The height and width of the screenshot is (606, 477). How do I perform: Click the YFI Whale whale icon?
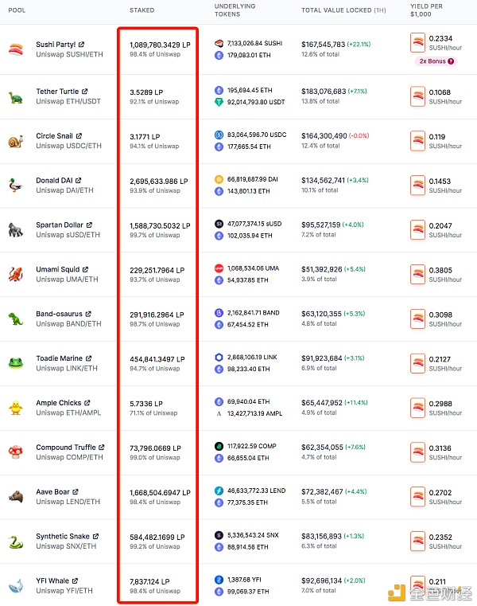coord(15,586)
